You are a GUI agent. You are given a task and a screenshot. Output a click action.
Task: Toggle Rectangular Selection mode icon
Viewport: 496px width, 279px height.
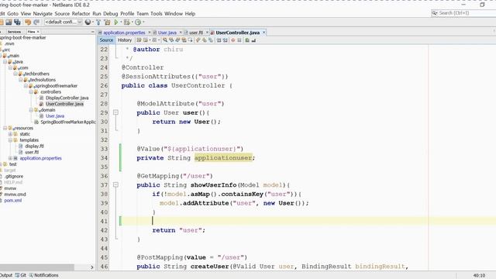tap(191, 40)
